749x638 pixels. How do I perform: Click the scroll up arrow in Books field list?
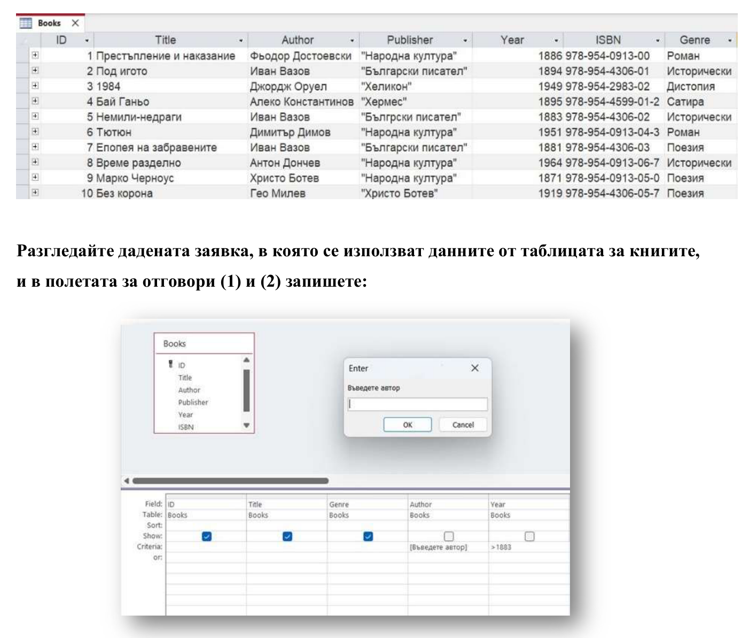pos(246,360)
